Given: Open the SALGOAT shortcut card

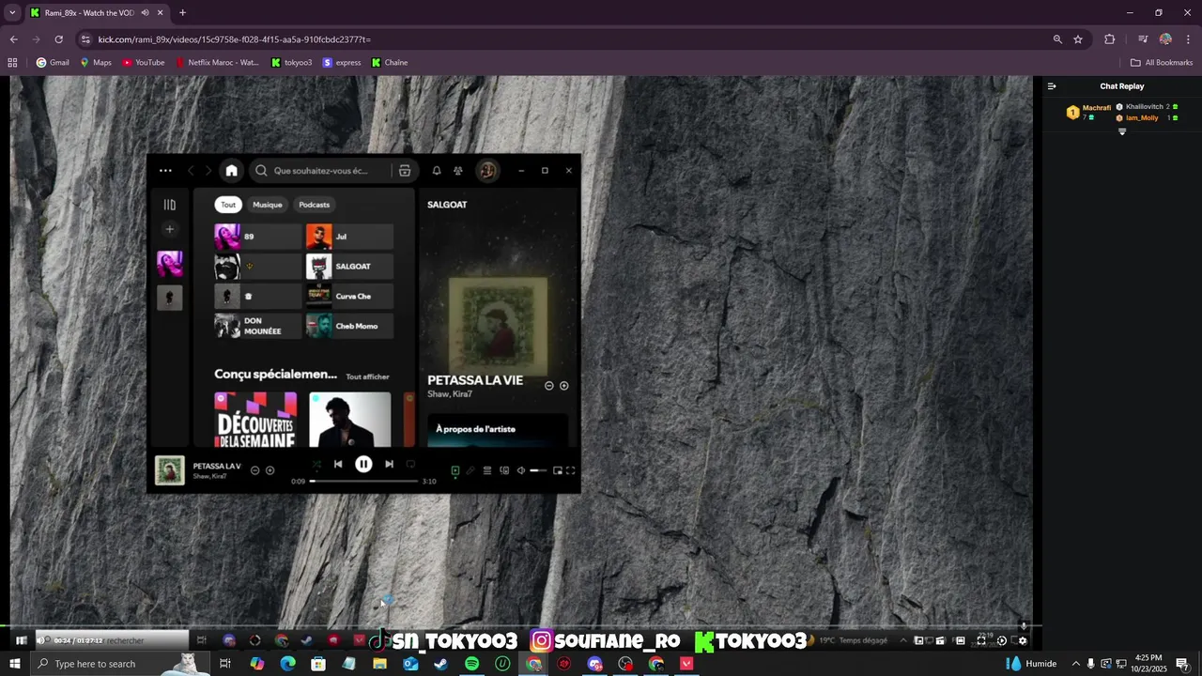Looking at the screenshot, I should pos(349,267).
